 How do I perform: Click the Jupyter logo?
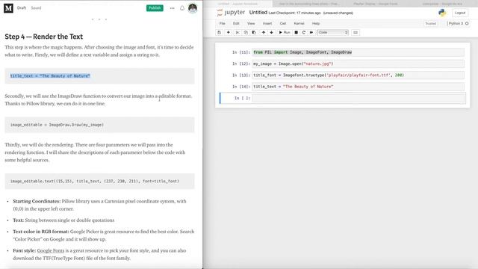[x=231, y=13]
